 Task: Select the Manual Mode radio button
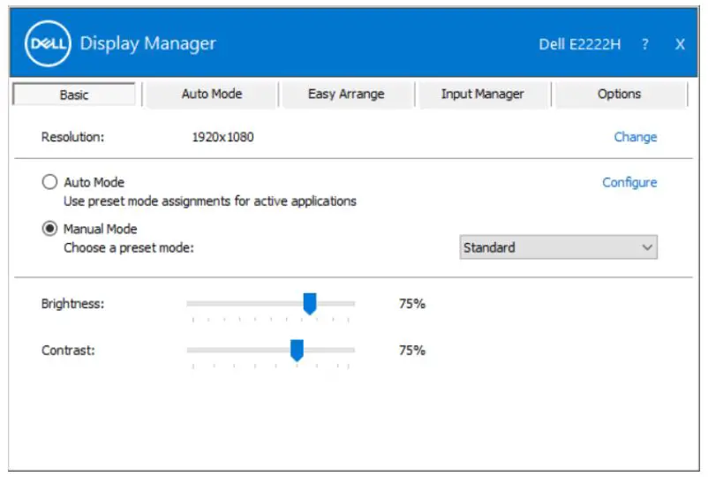pos(49,229)
